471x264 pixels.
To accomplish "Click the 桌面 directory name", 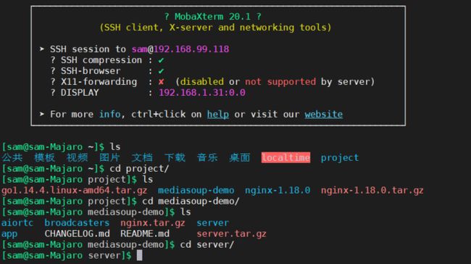I will (x=240, y=157).
